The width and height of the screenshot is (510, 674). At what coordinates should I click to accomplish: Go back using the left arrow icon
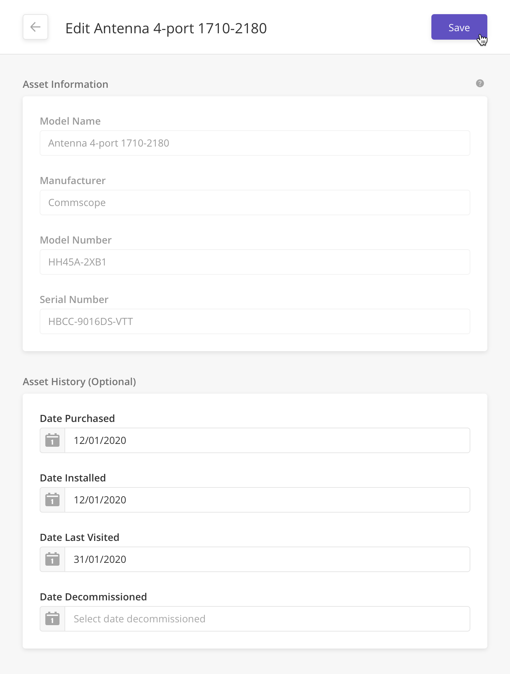pos(35,27)
